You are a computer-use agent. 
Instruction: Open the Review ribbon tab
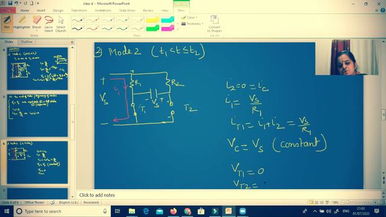click(x=148, y=10)
